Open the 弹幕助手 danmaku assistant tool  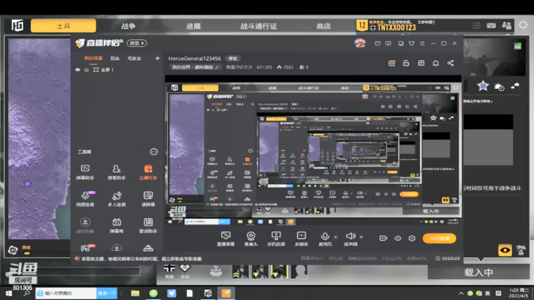(85, 172)
